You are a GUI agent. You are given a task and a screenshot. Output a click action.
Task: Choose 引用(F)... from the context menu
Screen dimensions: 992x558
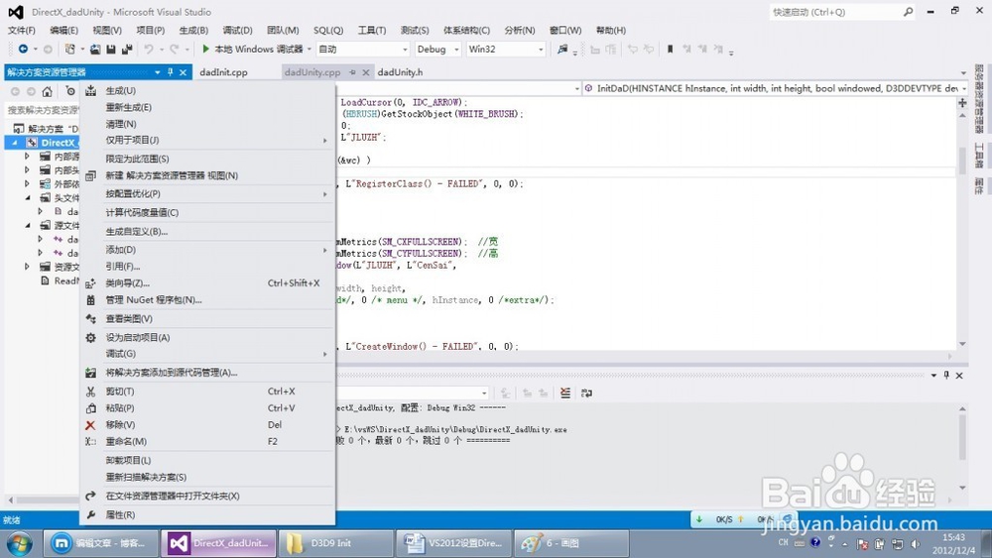pyautogui.click(x=208, y=267)
